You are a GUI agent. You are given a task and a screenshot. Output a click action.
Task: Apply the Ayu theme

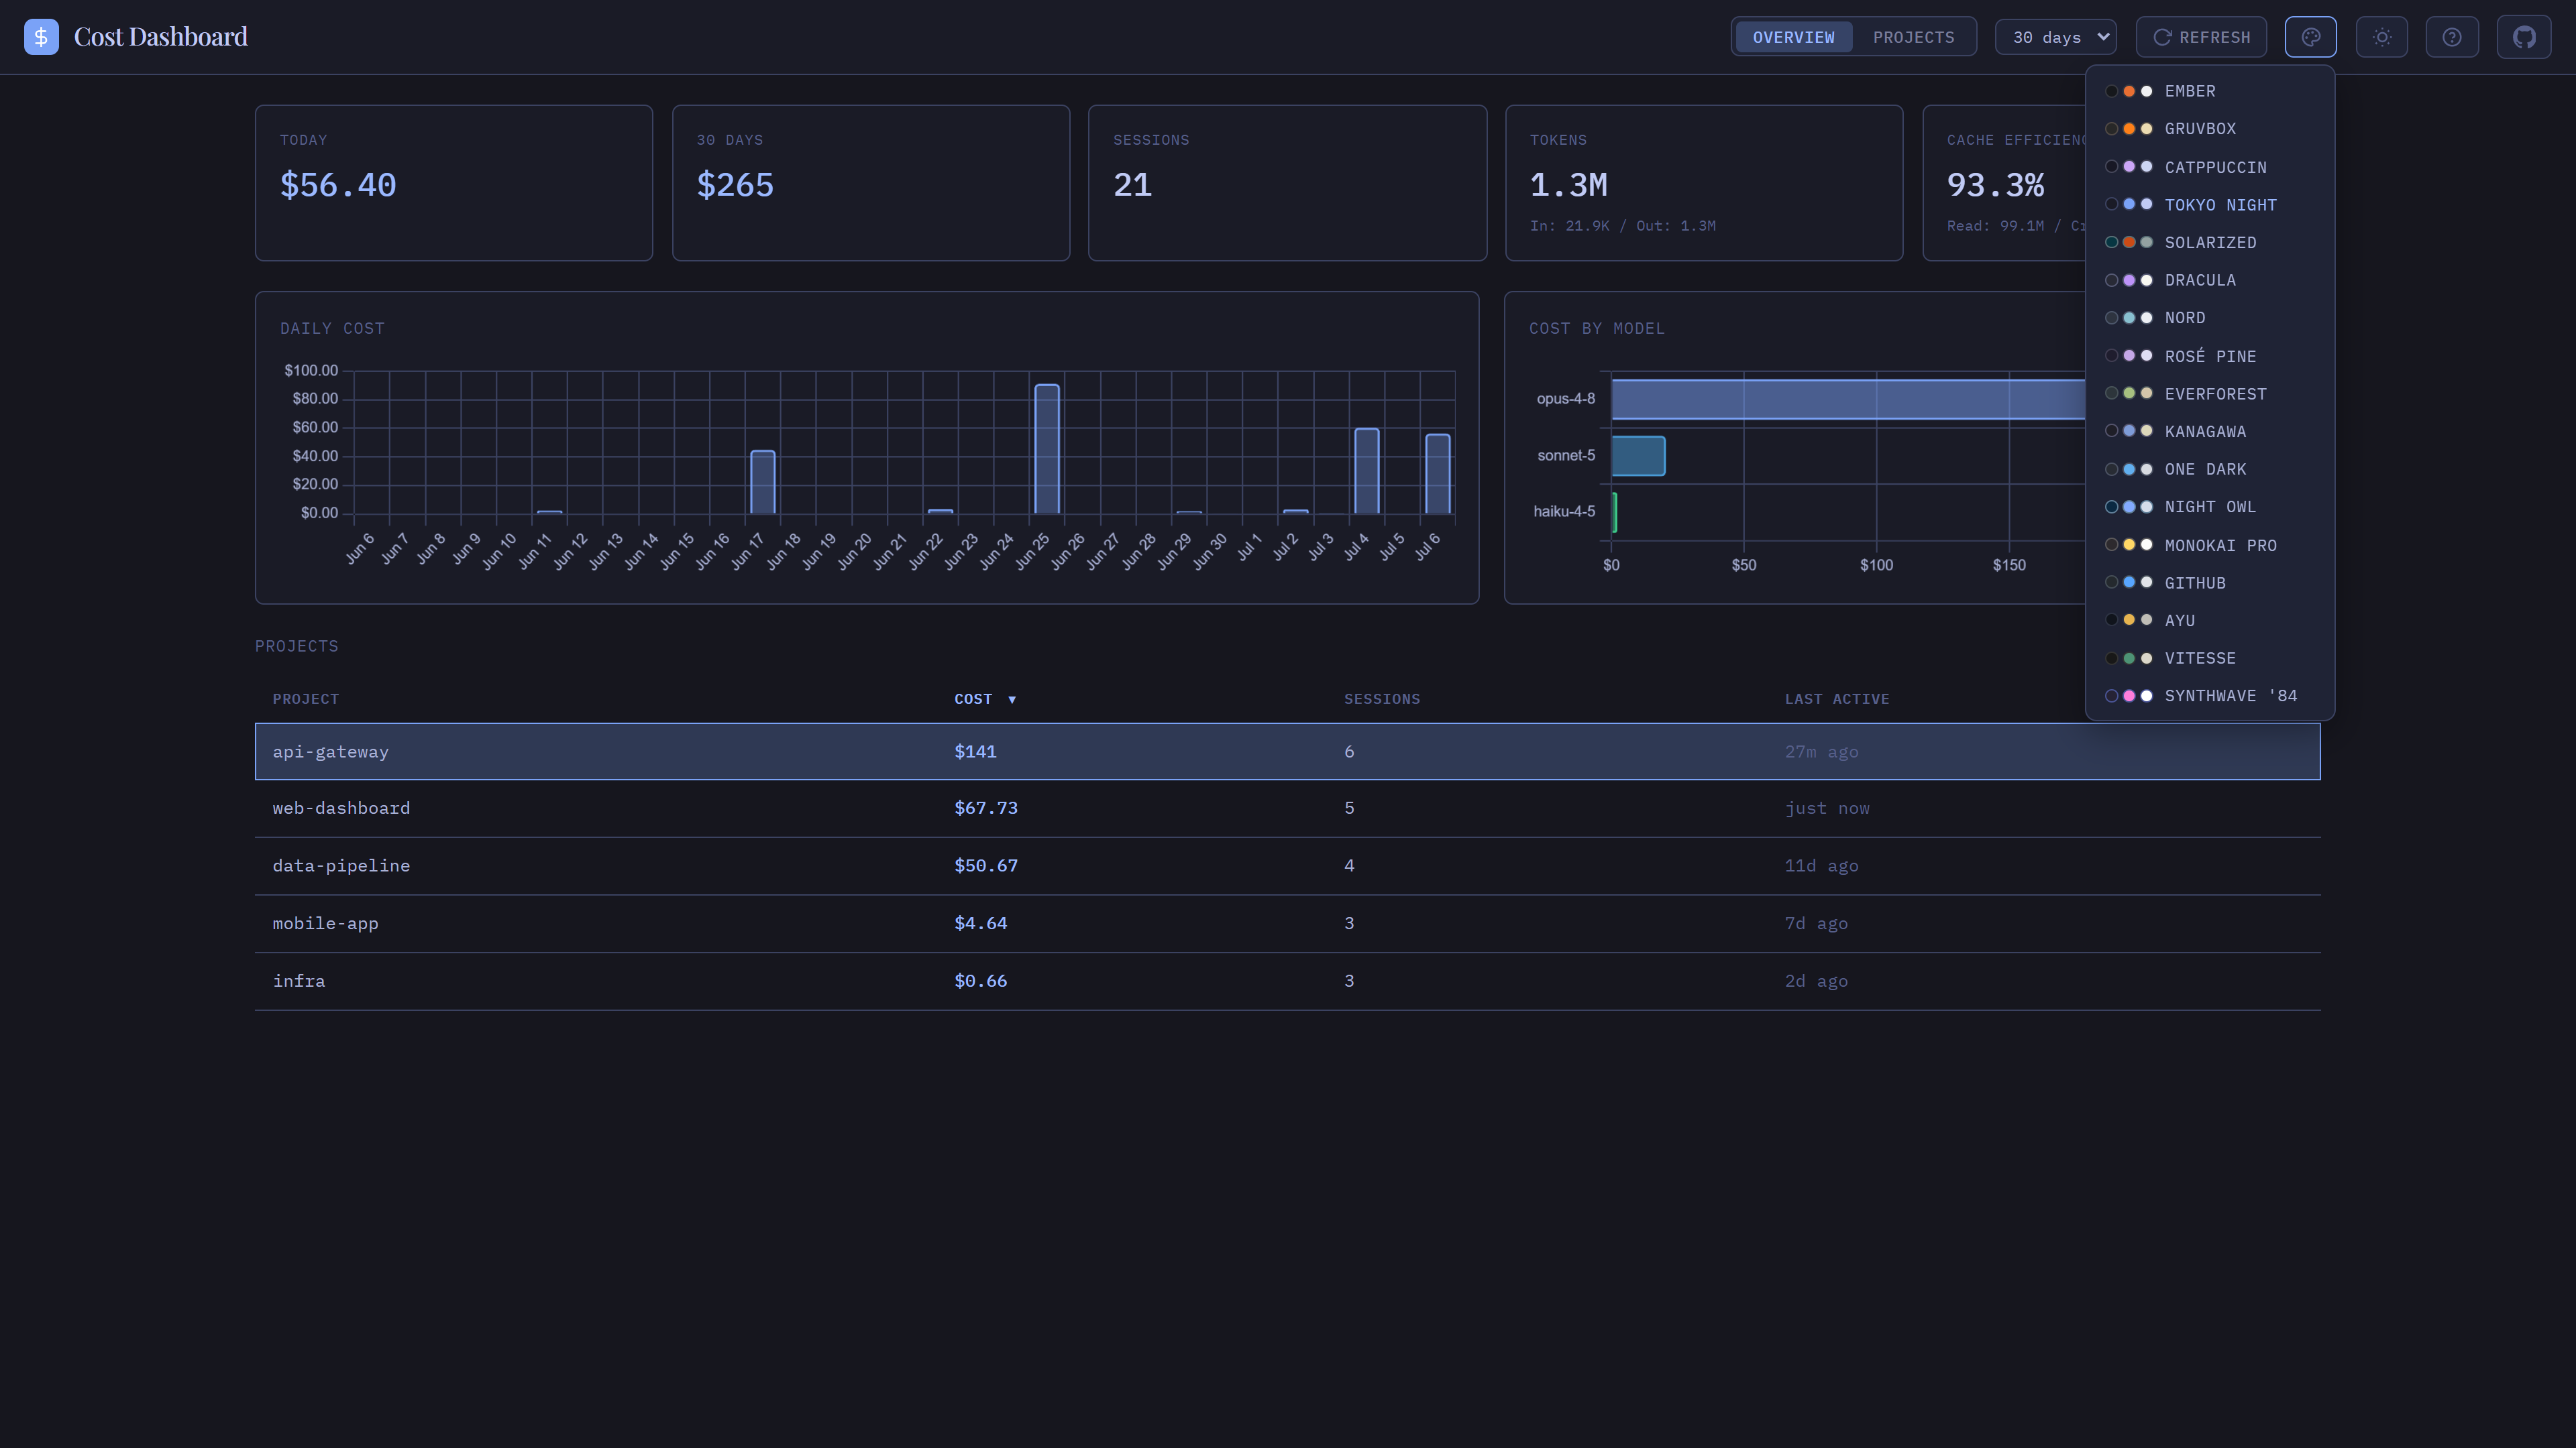point(2210,621)
